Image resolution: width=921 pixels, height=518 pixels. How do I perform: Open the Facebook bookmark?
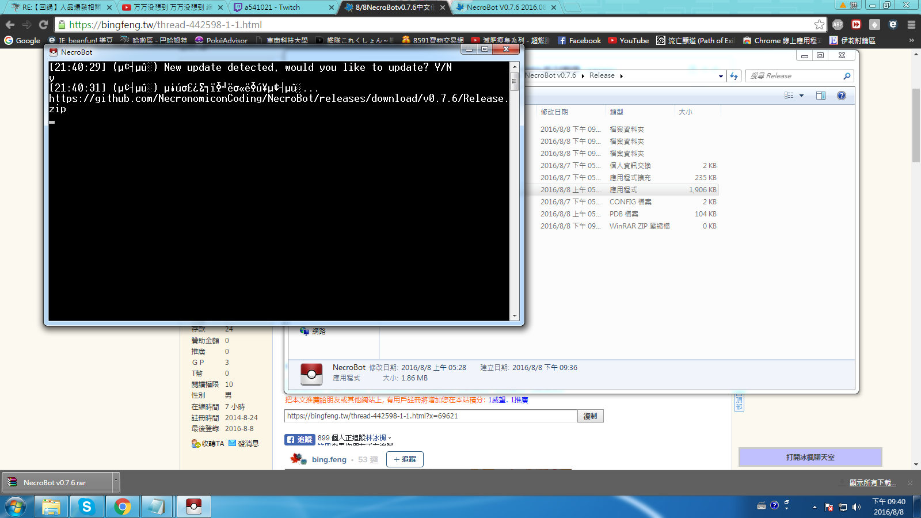[x=579, y=40]
